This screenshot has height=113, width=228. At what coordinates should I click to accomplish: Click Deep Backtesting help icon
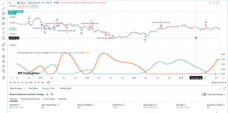(224, 94)
